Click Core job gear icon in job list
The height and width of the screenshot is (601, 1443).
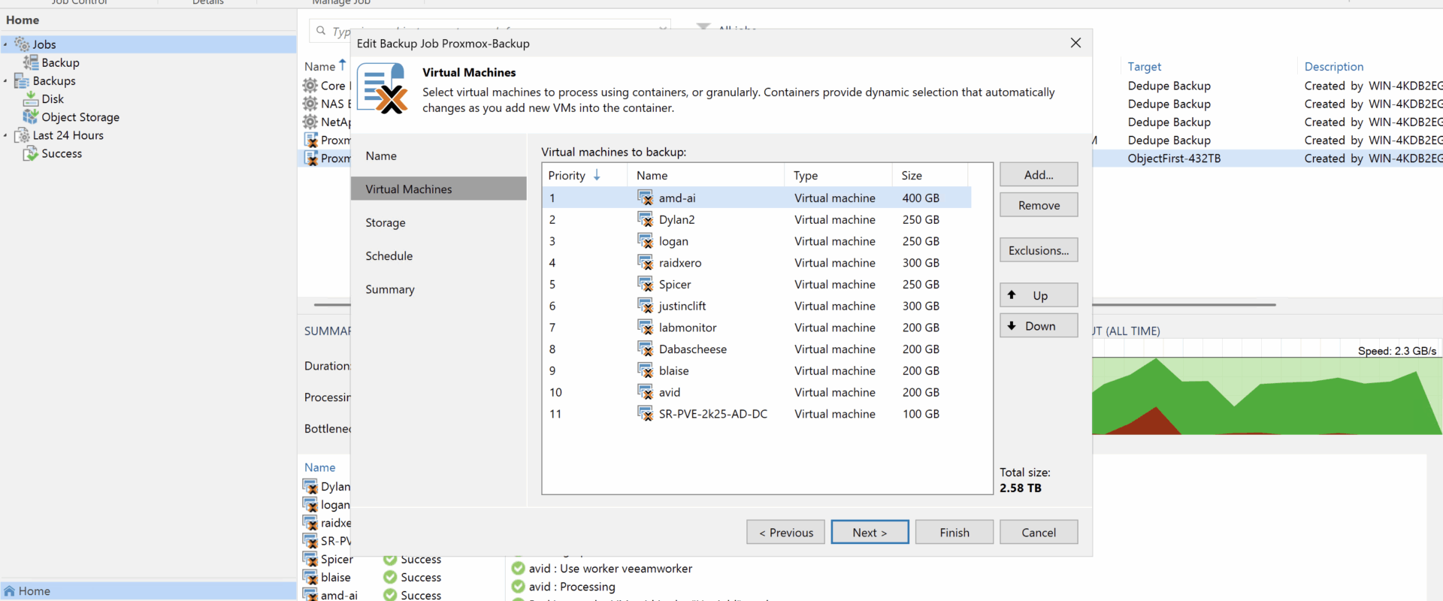click(x=310, y=86)
